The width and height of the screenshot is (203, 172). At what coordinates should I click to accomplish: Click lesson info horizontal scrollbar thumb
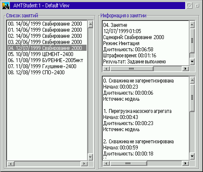132,69
